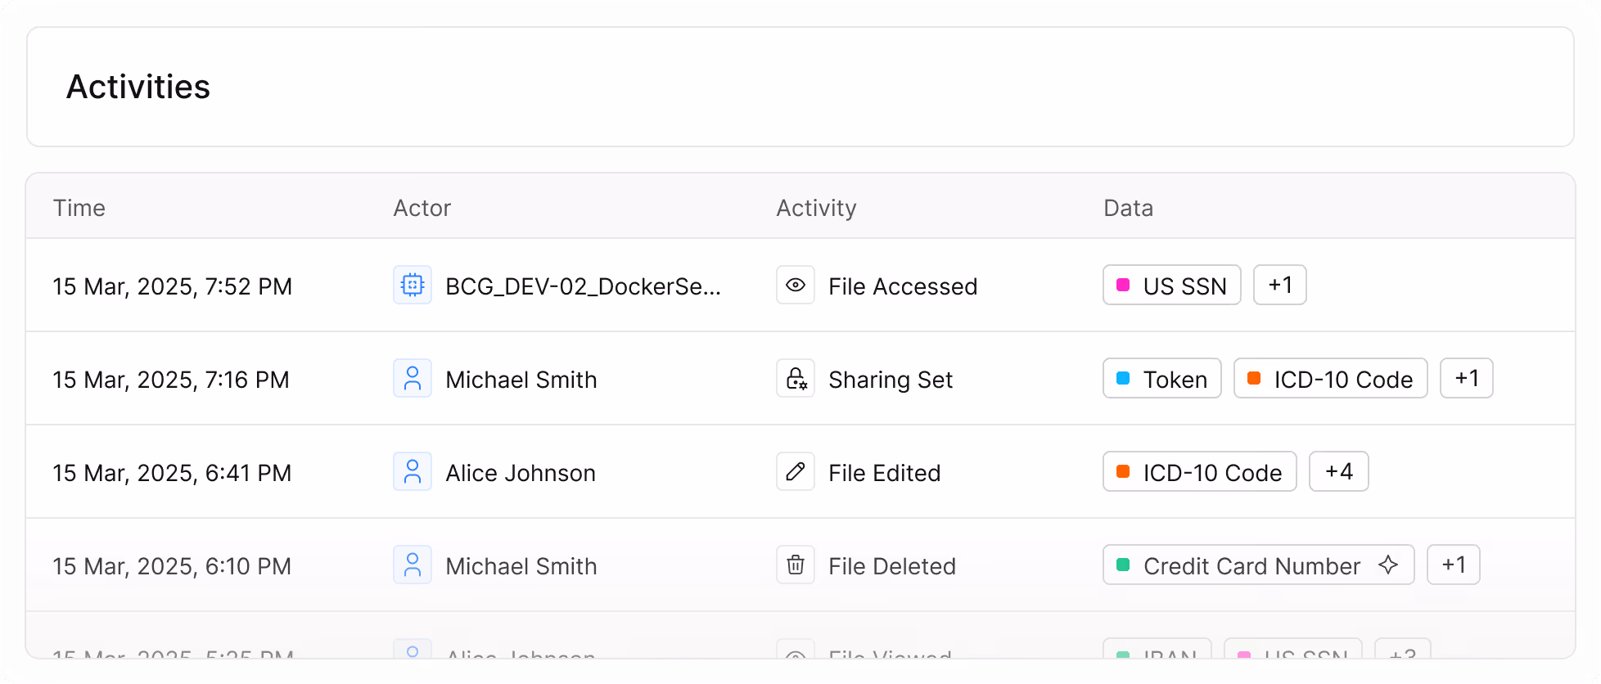Click the sparkle icon in Credit Card Number tag
The width and height of the screenshot is (1601, 684).
pyautogui.click(x=1388, y=565)
